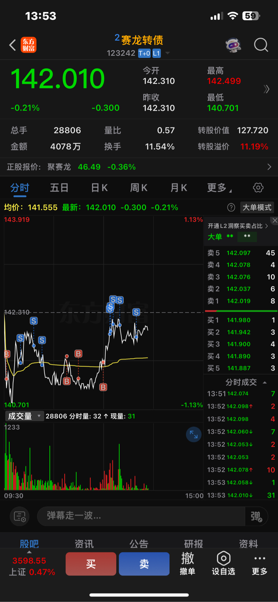The width and height of the screenshot is (278, 602).
Task: Switch to the 月K chart tab
Action: click(179, 188)
